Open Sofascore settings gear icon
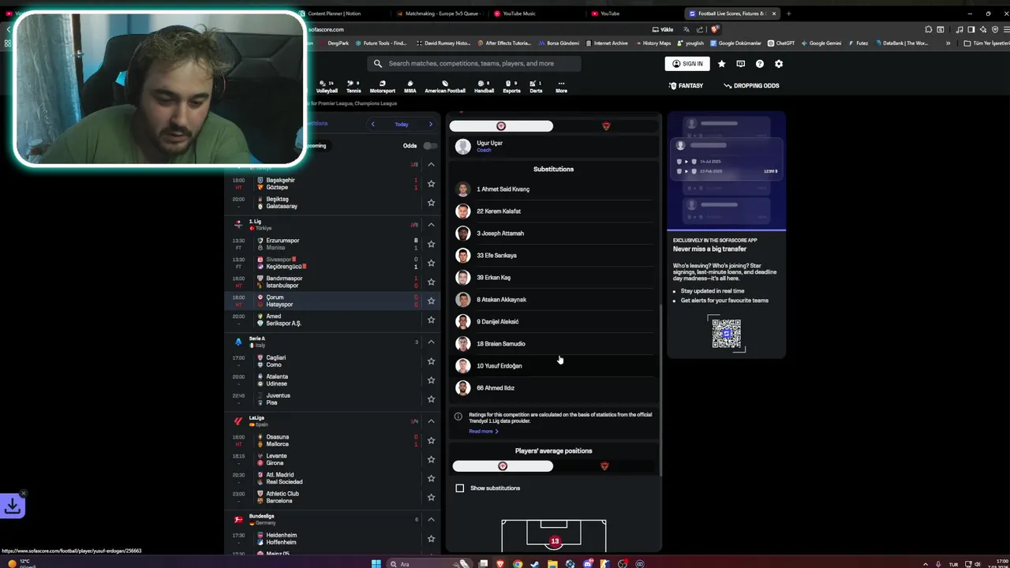 [779, 64]
